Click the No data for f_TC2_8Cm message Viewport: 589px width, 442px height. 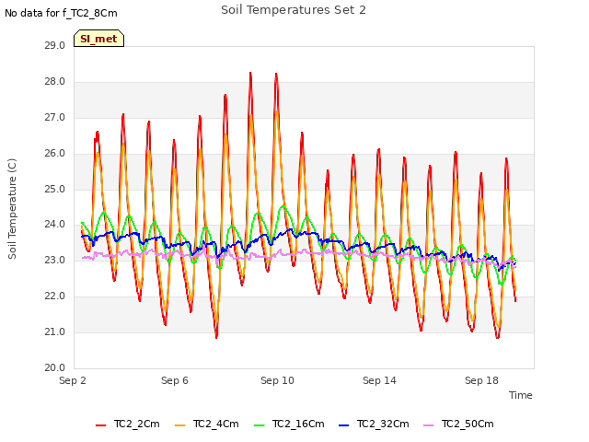(x=61, y=13)
